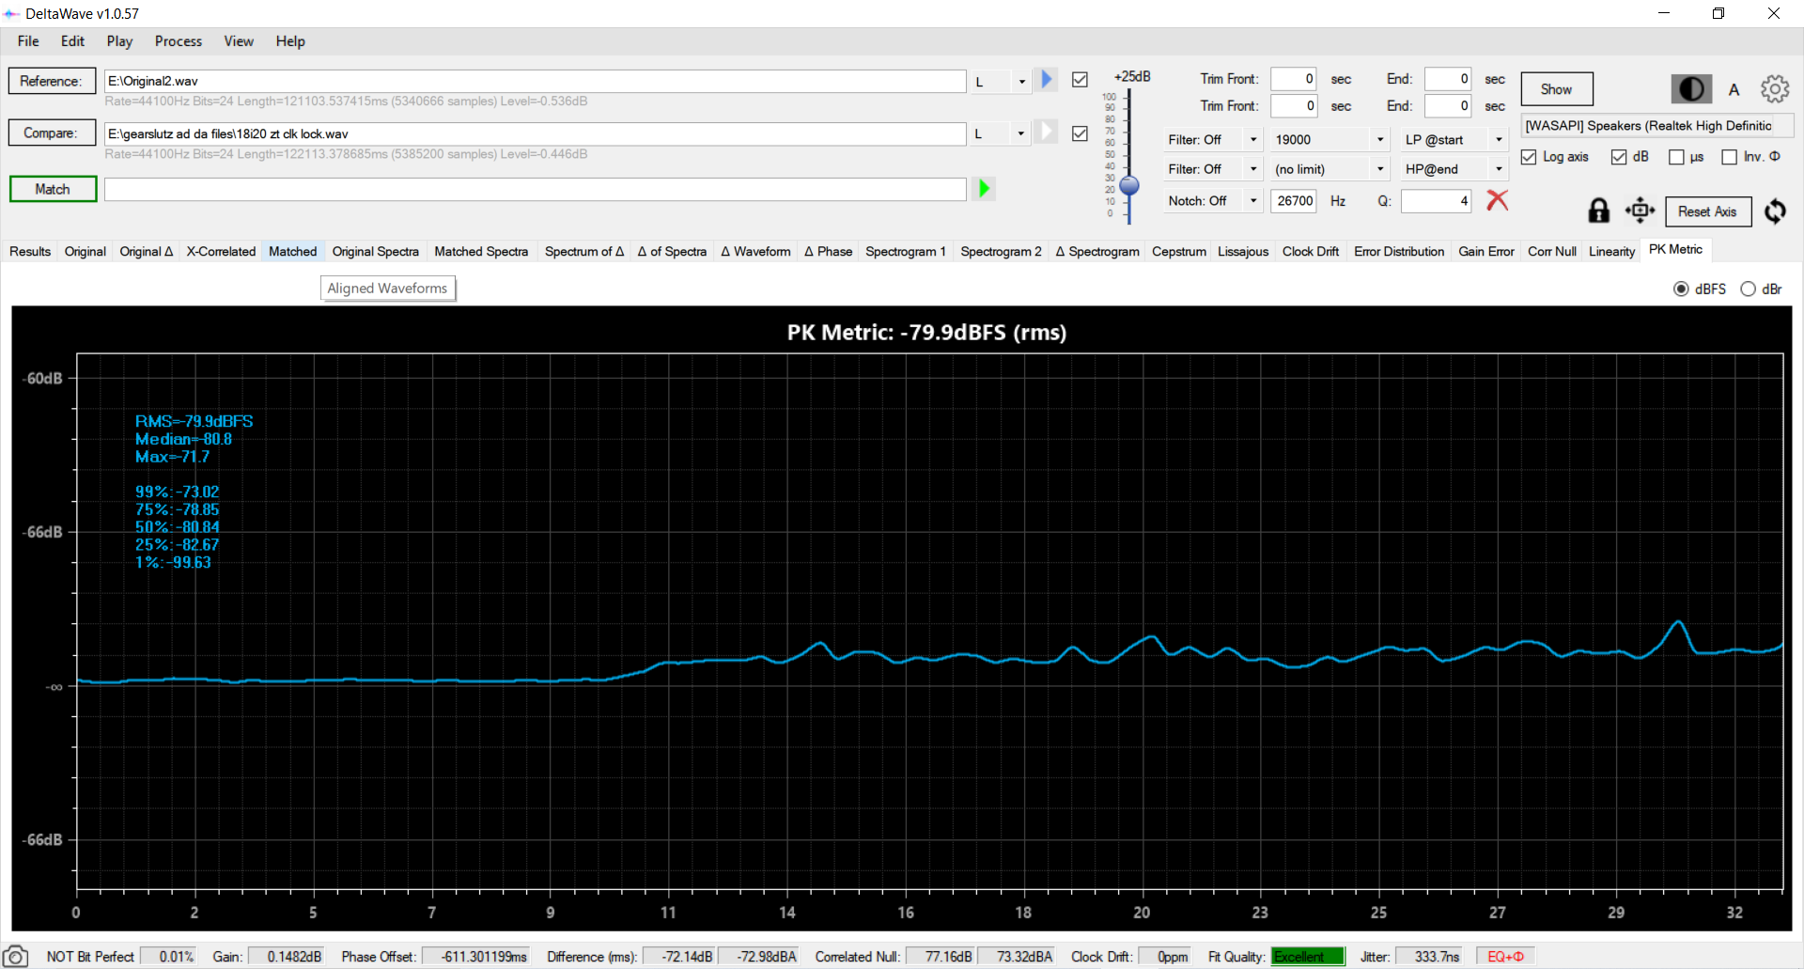Image resolution: width=1804 pixels, height=969 pixels.
Task: Switch to the Linearity tab
Action: pyautogui.click(x=1611, y=251)
